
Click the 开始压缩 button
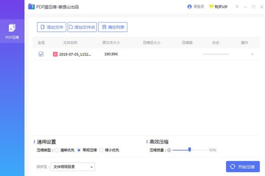point(243,167)
